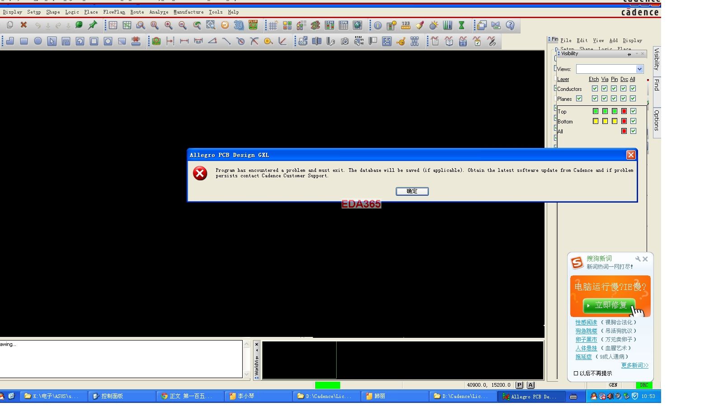
Task: Open the Shape menu
Action: tap(53, 12)
